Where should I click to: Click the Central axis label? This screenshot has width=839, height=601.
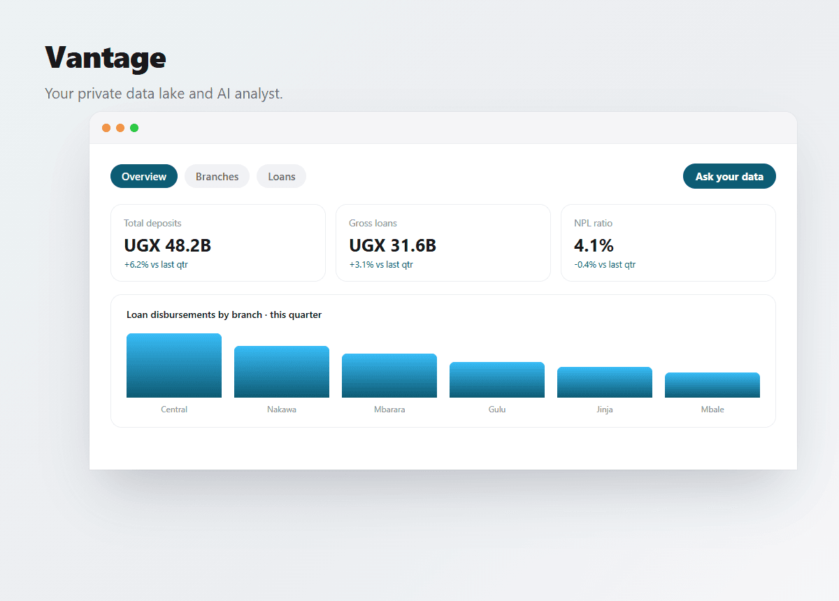tap(174, 410)
